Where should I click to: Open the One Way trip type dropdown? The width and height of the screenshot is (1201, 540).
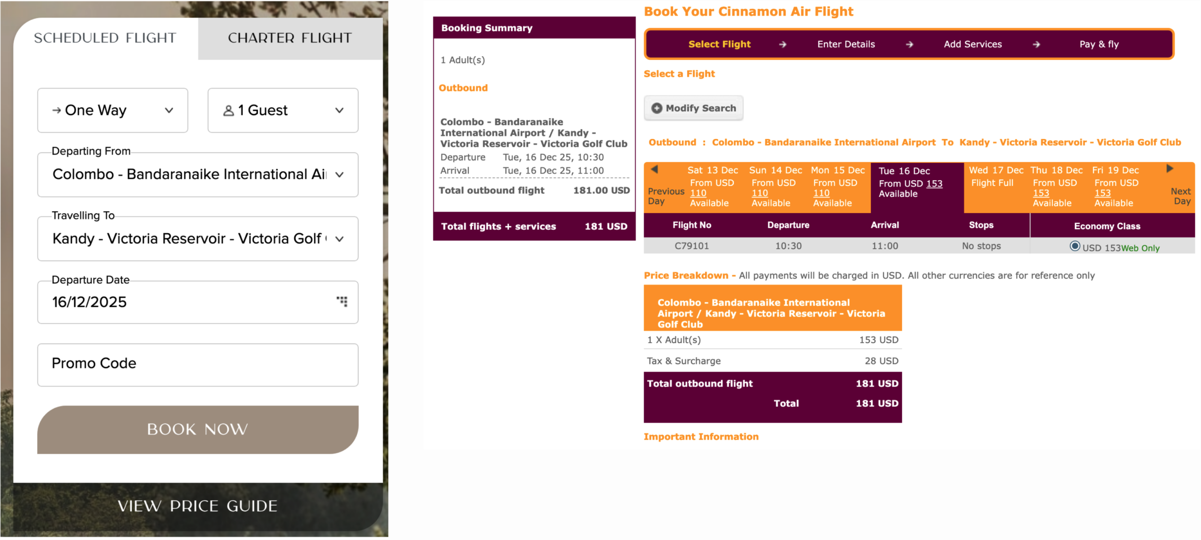tap(113, 110)
